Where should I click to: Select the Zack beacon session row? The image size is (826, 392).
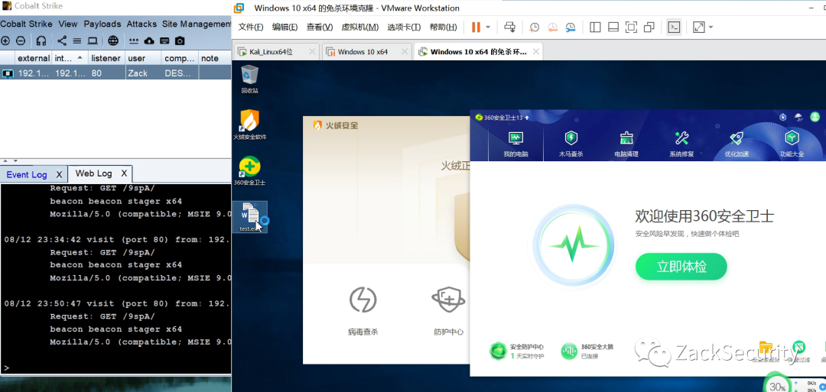(x=115, y=73)
